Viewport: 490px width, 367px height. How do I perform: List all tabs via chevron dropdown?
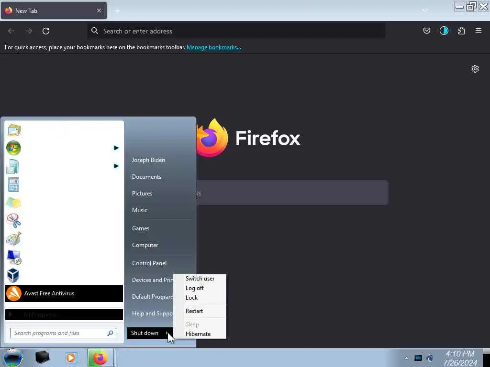tap(425, 11)
